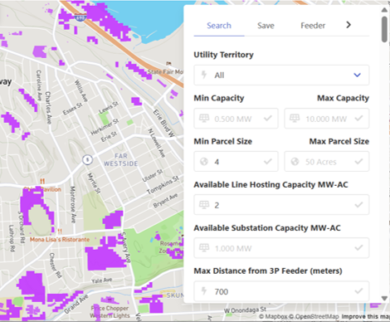Click the Available Line Hosting Capacity field
Screen dimensions: 390x322
[x=281, y=205]
